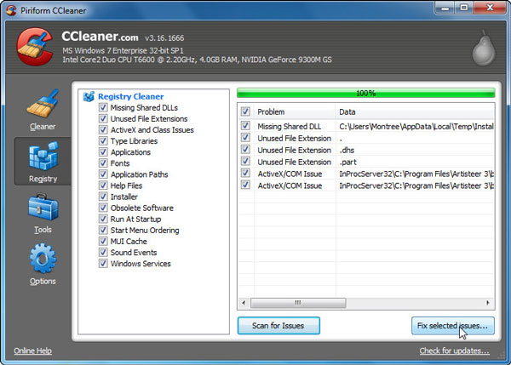Uncheck the Missing Shared DLL result row
Image resolution: width=511 pixels, height=365 pixels.
tap(245, 126)
